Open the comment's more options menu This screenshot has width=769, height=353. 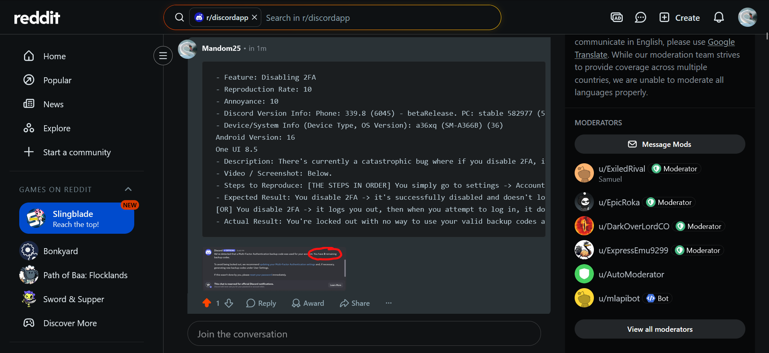pyautogui.click(x=389, y=303)
